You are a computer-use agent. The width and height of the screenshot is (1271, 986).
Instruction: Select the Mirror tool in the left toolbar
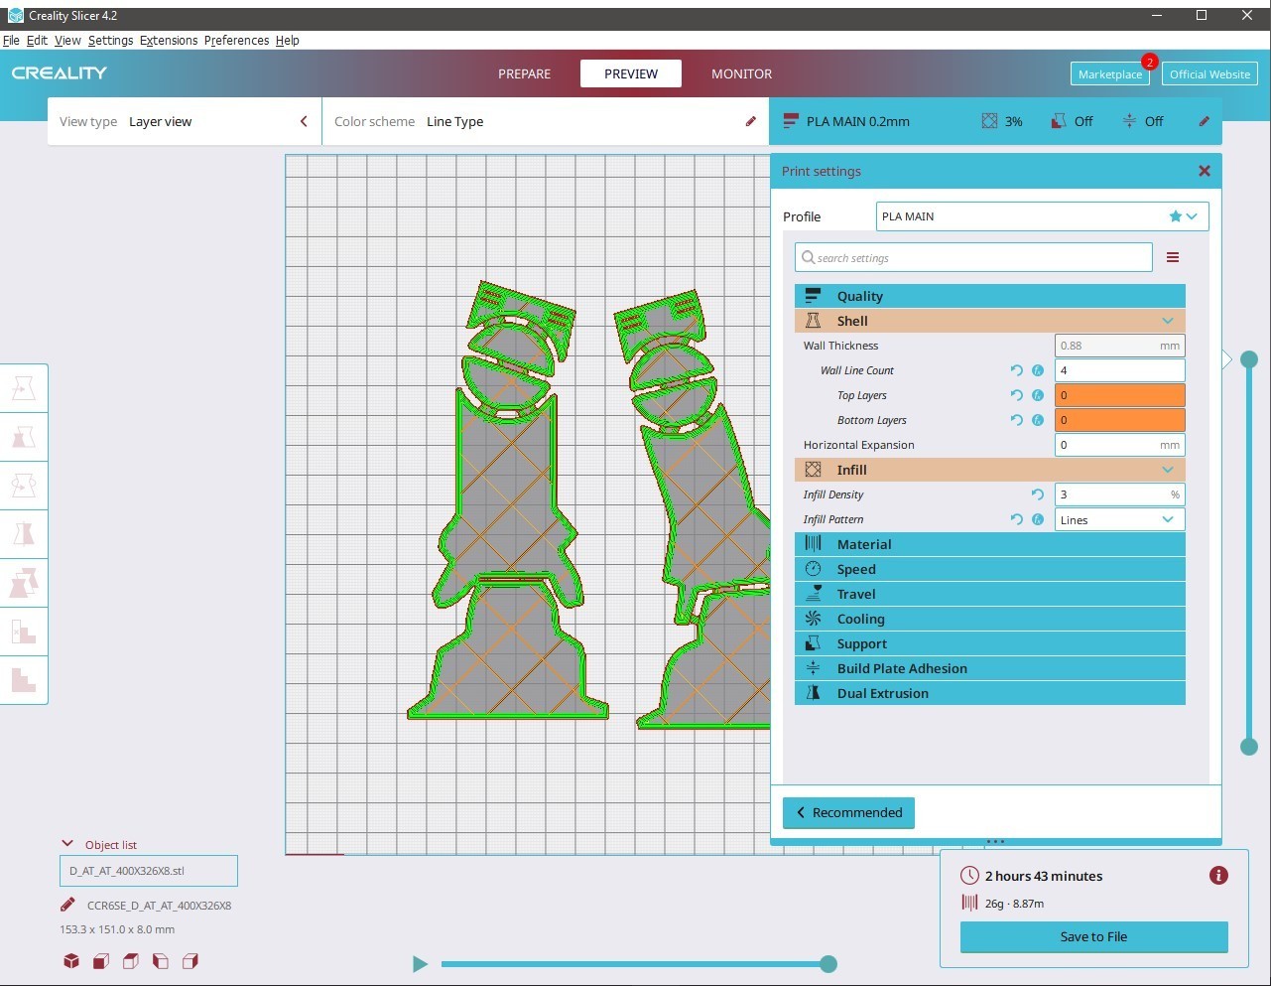pos(24,534)
